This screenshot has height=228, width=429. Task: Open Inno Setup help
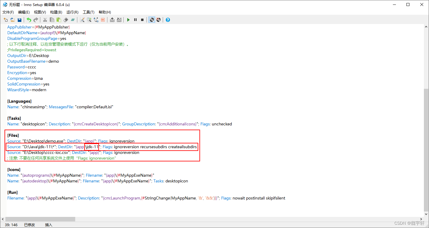[x=168, y=20]
